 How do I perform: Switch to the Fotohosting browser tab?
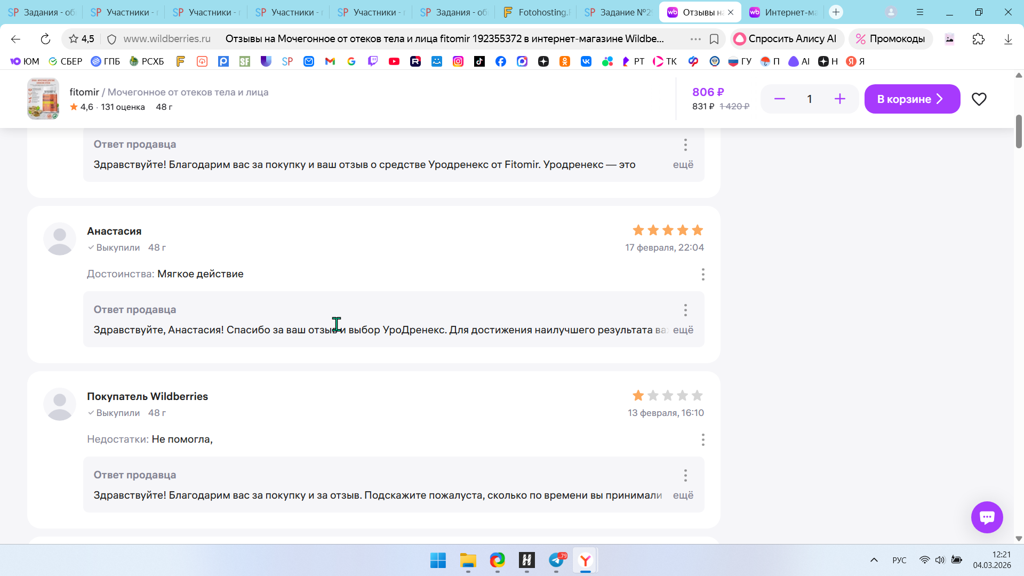pos(538,12)
